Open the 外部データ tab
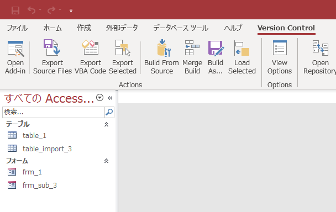The image size is (336, 212). [122, 28]
